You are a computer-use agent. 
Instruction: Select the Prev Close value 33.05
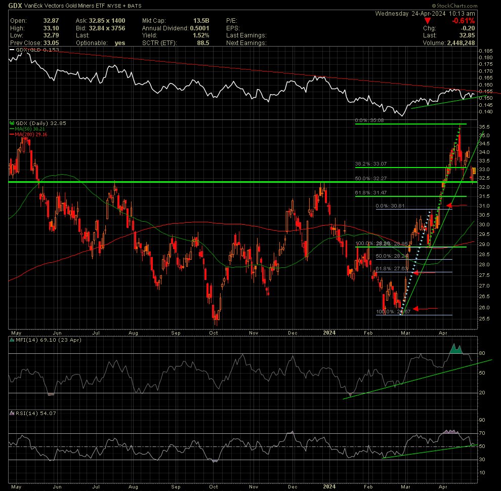pyautogui.click(x=51, y=43)
